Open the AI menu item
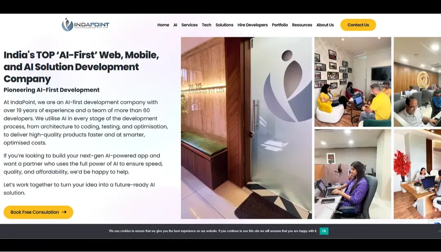The height and width of the screenshot is (252, 441). tap(175, 25)
